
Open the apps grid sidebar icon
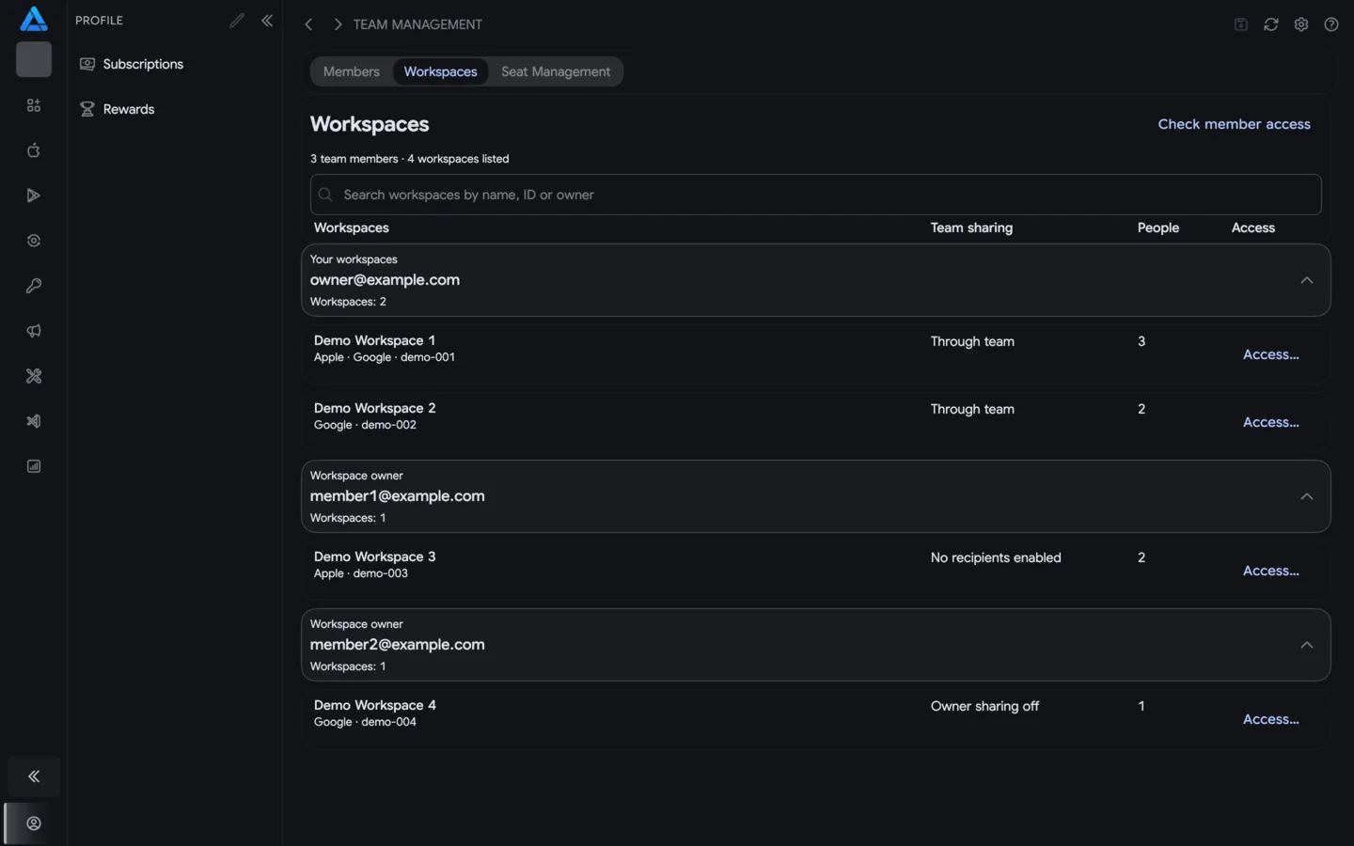click(x=34, y=105)
